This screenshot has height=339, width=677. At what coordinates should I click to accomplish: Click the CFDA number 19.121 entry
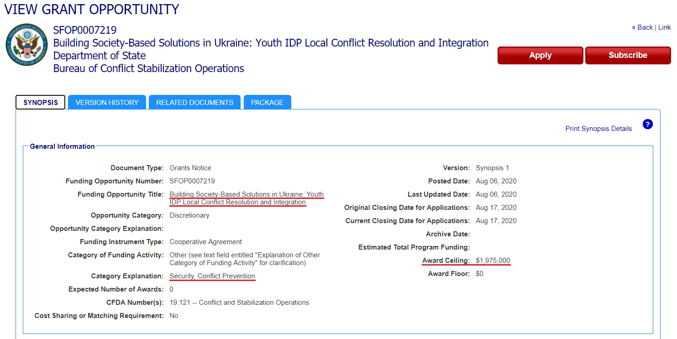(x=239, y=302)
